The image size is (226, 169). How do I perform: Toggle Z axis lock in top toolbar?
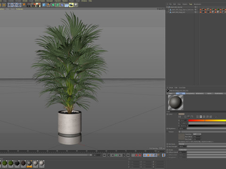pos(19,5)
